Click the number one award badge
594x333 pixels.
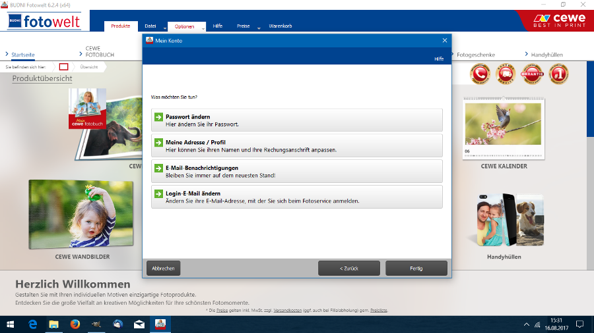(x=558, y=74)
